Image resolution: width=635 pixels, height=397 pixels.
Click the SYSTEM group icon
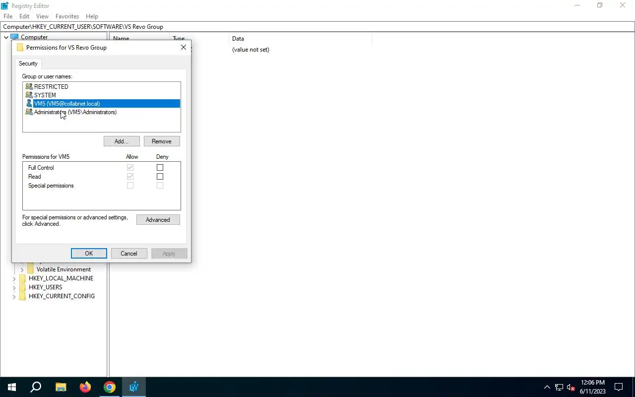point(29,95)
